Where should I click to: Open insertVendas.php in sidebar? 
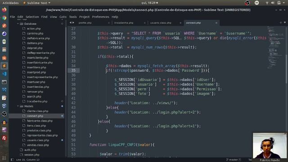[x=38, y=87]
